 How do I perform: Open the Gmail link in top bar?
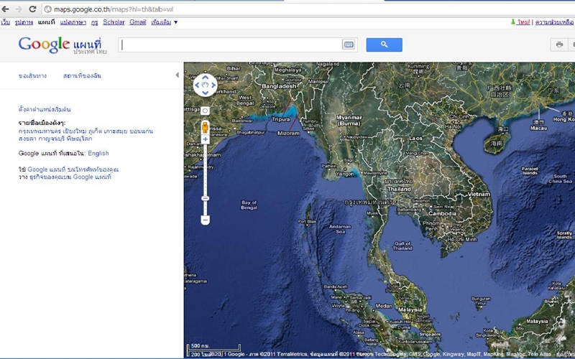coord(137,22)
